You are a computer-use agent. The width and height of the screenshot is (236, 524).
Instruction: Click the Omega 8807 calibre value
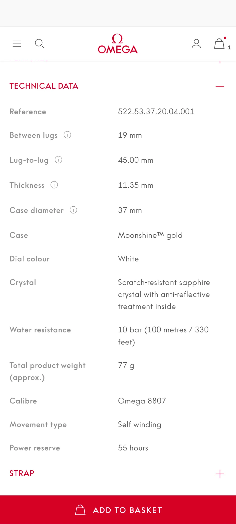pyautogui.click(x=142, y=401)
